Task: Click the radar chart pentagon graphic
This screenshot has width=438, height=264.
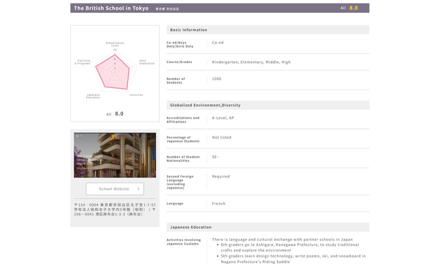Action: pyautogui.click(x=113, y=72)
